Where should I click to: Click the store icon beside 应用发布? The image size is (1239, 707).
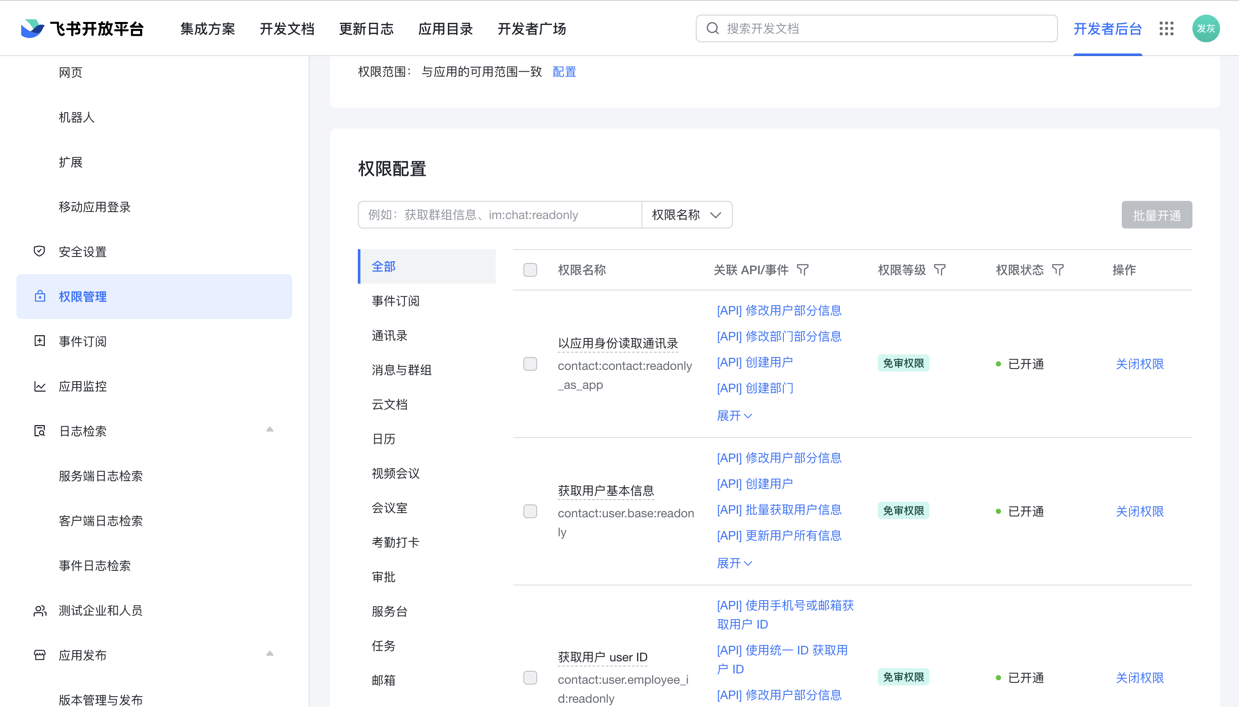tap(40, 655)
